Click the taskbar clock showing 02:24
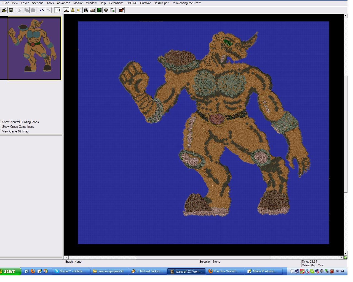The image size is (353, 282). [x=340, y=271]
